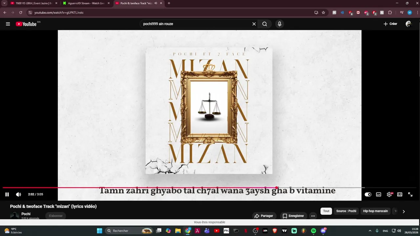
Task: Click the youtube.com address bar URL
Action: (59, 12)
